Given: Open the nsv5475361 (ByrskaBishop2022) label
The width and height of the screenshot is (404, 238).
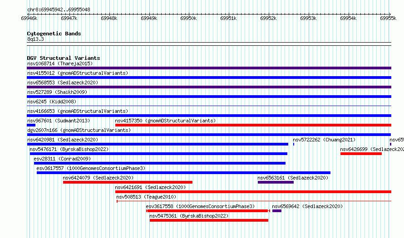Looking at the screenshot, I should tap(189, 216).
